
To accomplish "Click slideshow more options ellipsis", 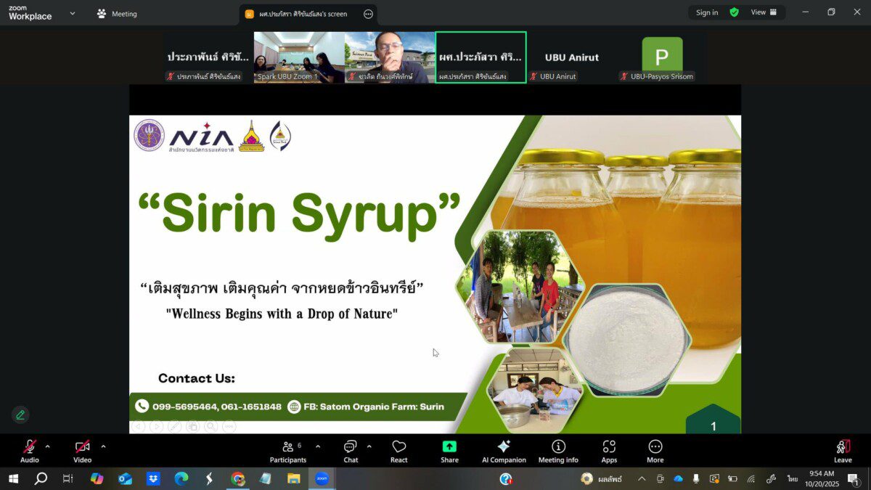I will (x=229, y=426).
